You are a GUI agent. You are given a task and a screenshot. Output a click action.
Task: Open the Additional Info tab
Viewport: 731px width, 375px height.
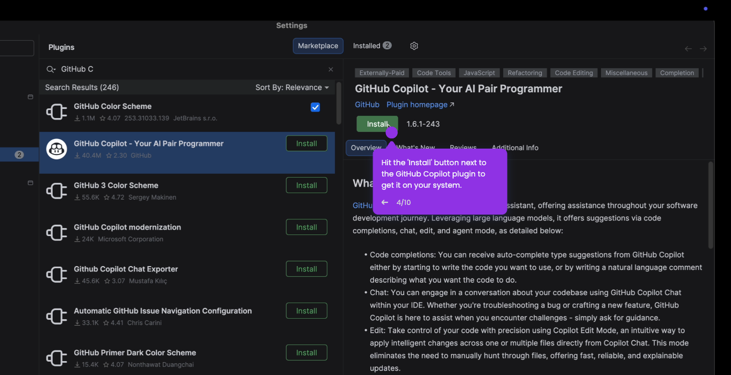(515, 148)
